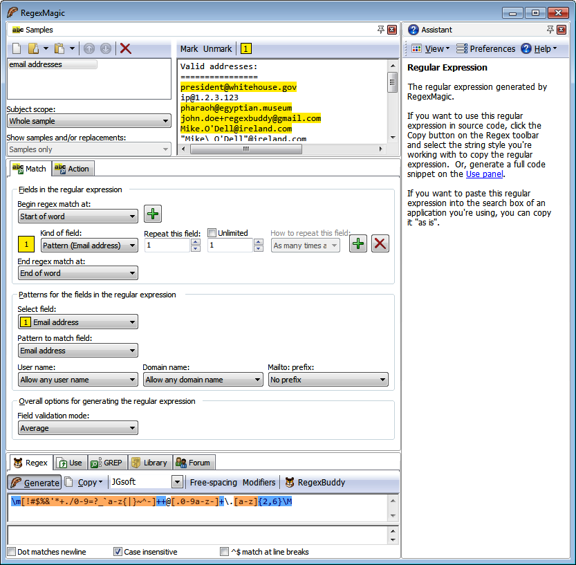Viewport: 576px width, 565px height.
Task: Open the View menu in Assistant
Action: [x=431, y=49]
